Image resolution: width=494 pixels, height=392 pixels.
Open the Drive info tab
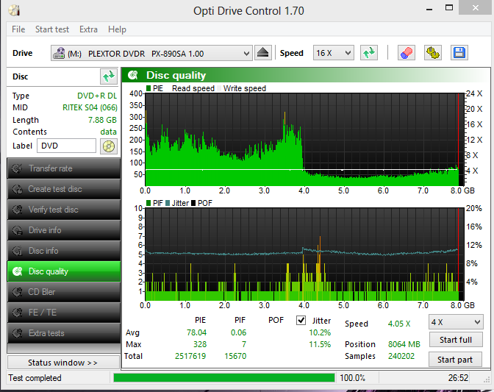64,230
